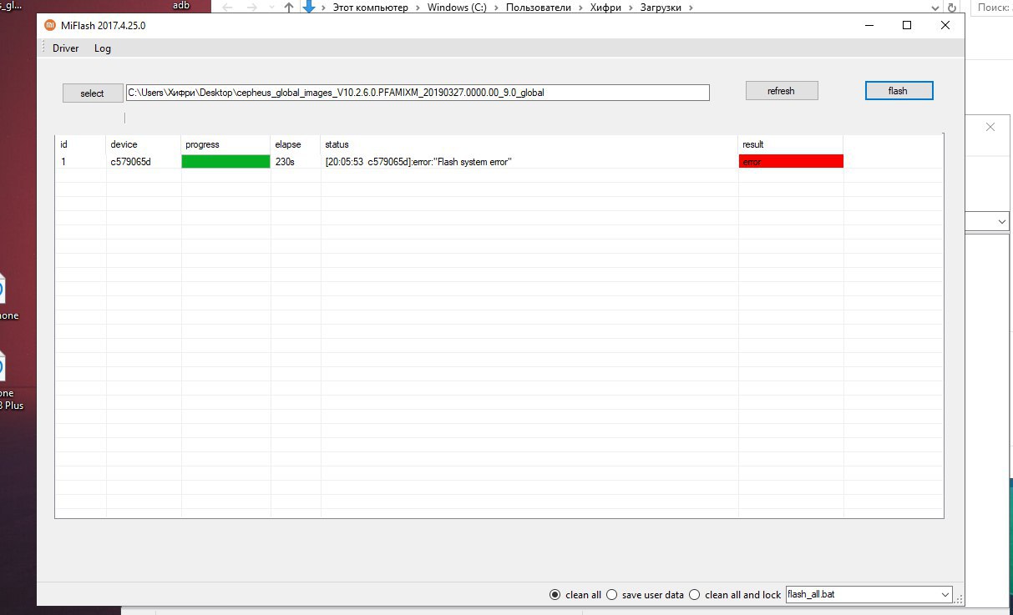This screenshot has width=1013, height=615.
Task: Go forward in Explorer window
Action: click(x=252, y=8)
